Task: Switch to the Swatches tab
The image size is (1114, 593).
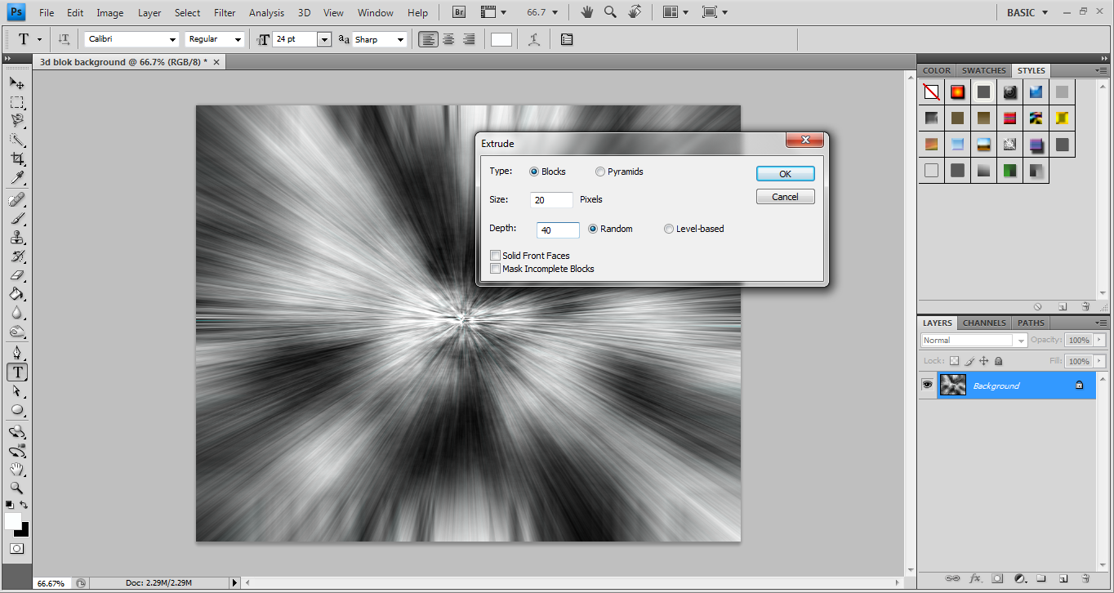Action: point(983,70)
